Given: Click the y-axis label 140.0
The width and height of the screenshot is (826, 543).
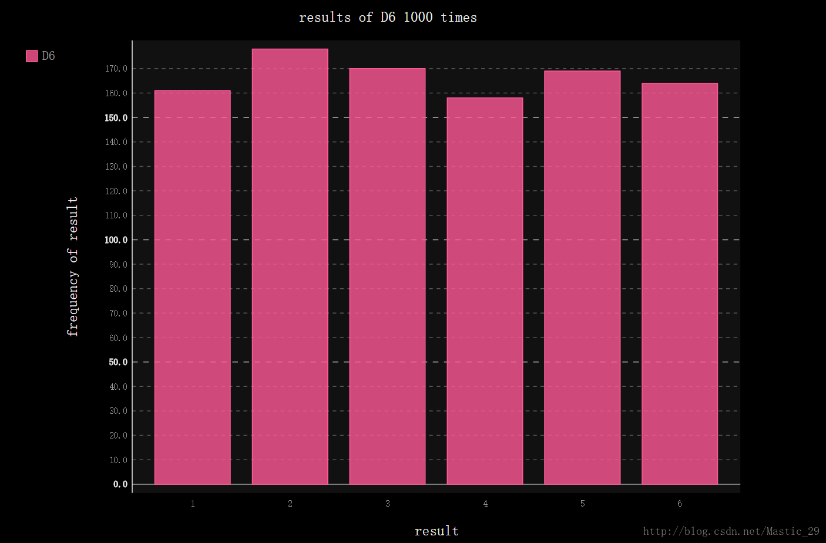Looking at the screenshot, I should [x=116, y=142].
